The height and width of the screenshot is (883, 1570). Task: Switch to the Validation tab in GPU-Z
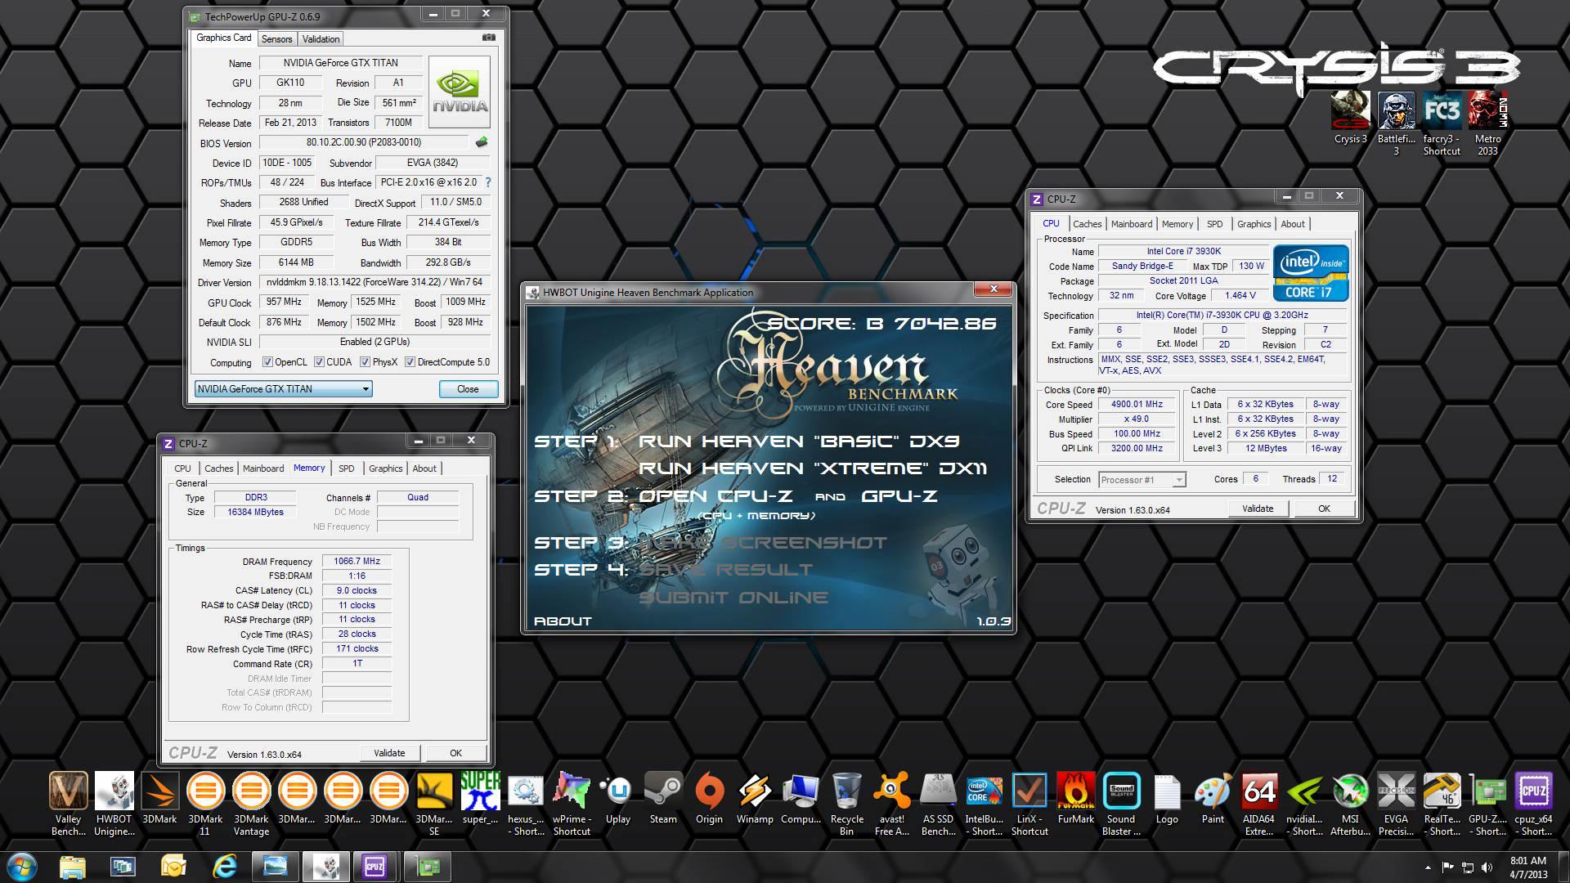[x=321, y=39]
